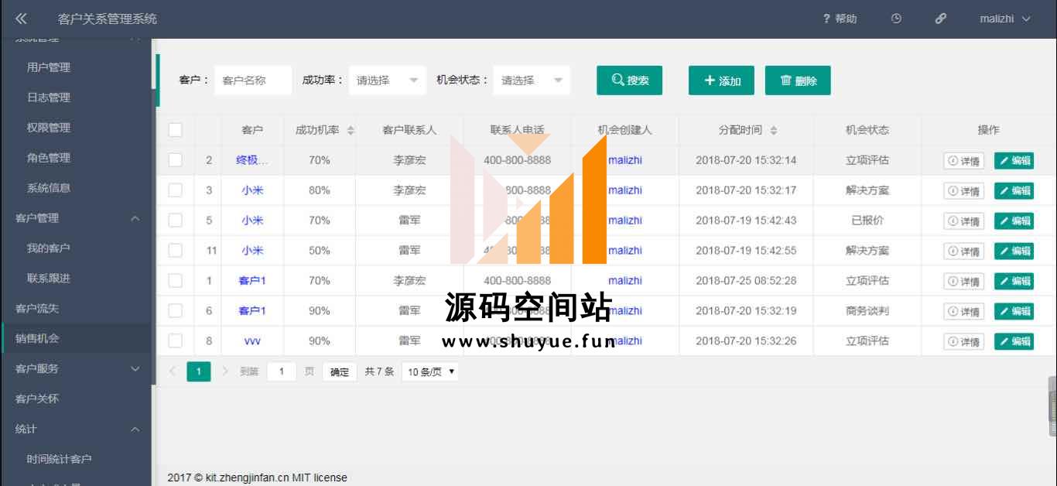Check the row with ID 11
Viewport: 1057px width, 486px height.
click(x=176, y=251)
